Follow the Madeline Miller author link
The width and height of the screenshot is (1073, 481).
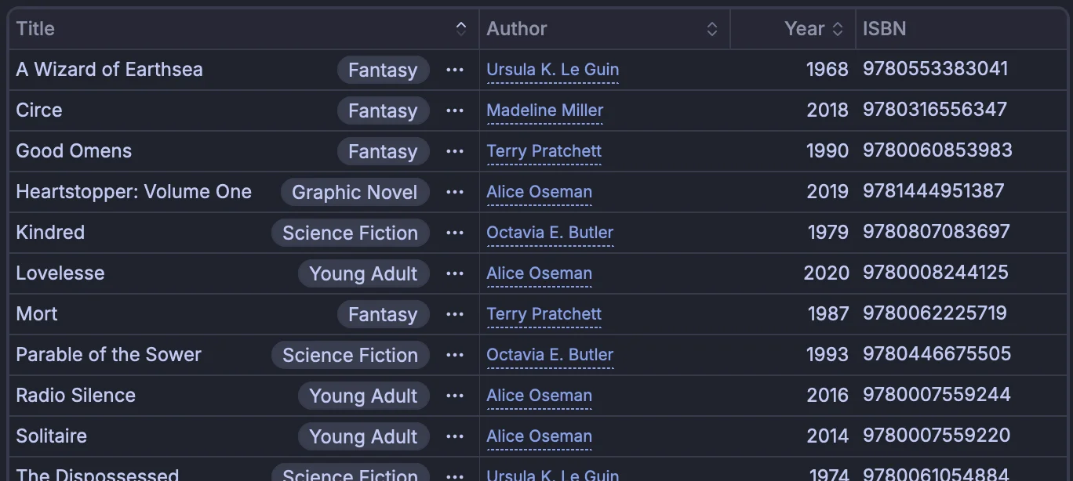(x=544, y=110)
